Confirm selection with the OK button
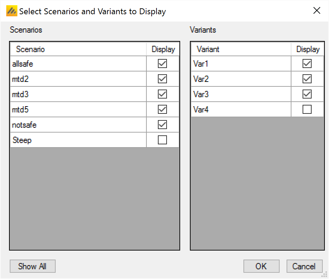 [x=261, y=267]
